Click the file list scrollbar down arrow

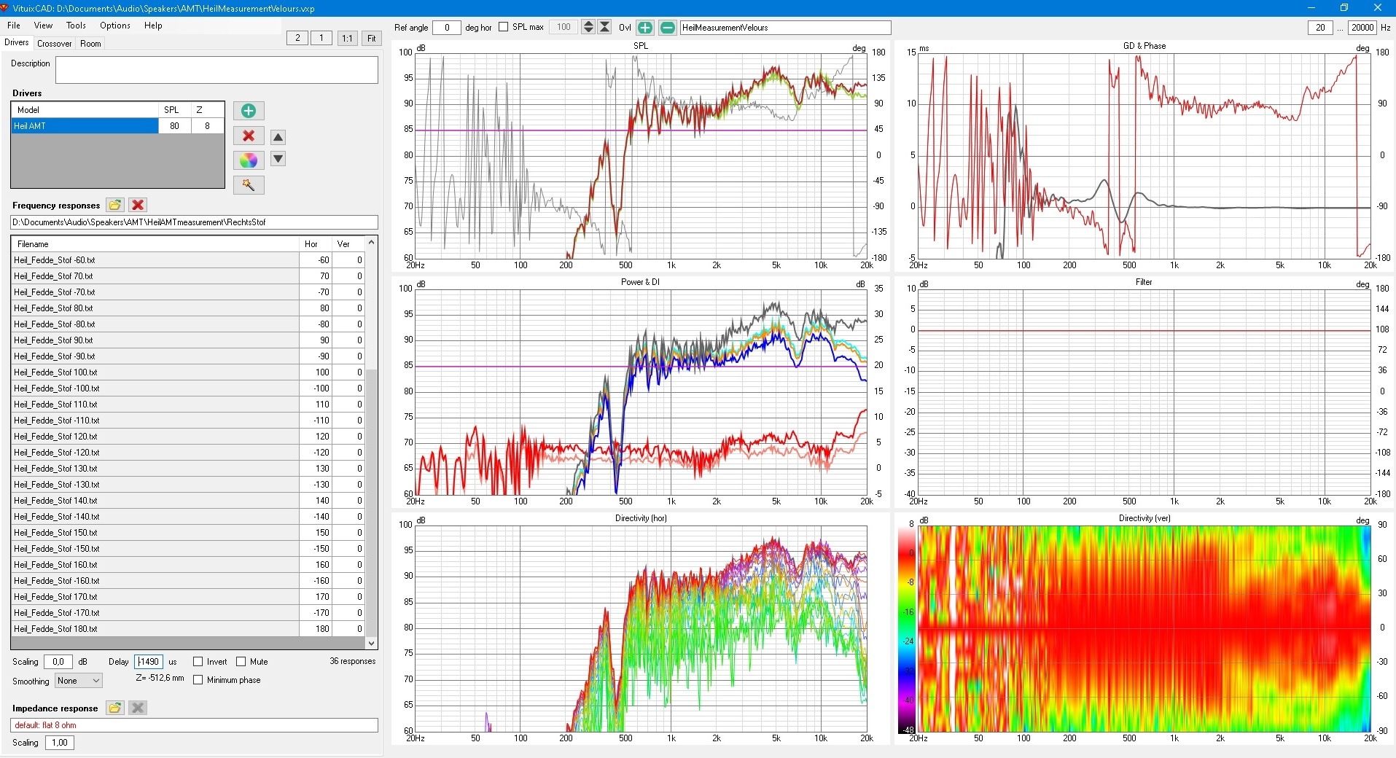point(372,643)
